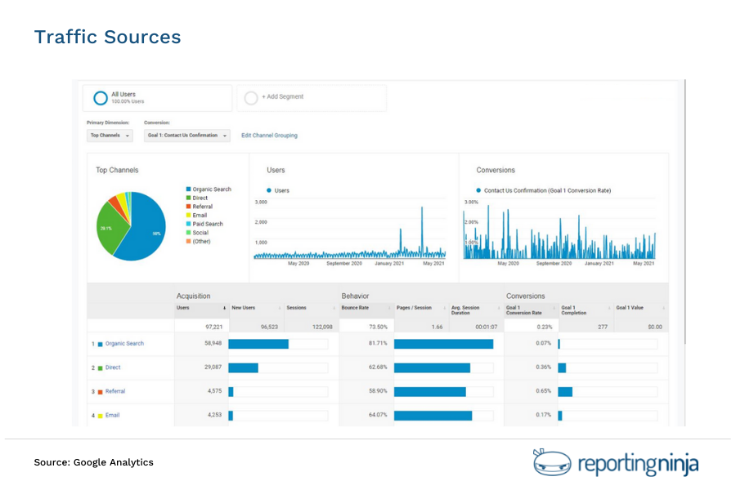736x490 pixels.
Task: Open the Goal 1: Contact Us Confirmation dropdown
Action: [186, 136]
